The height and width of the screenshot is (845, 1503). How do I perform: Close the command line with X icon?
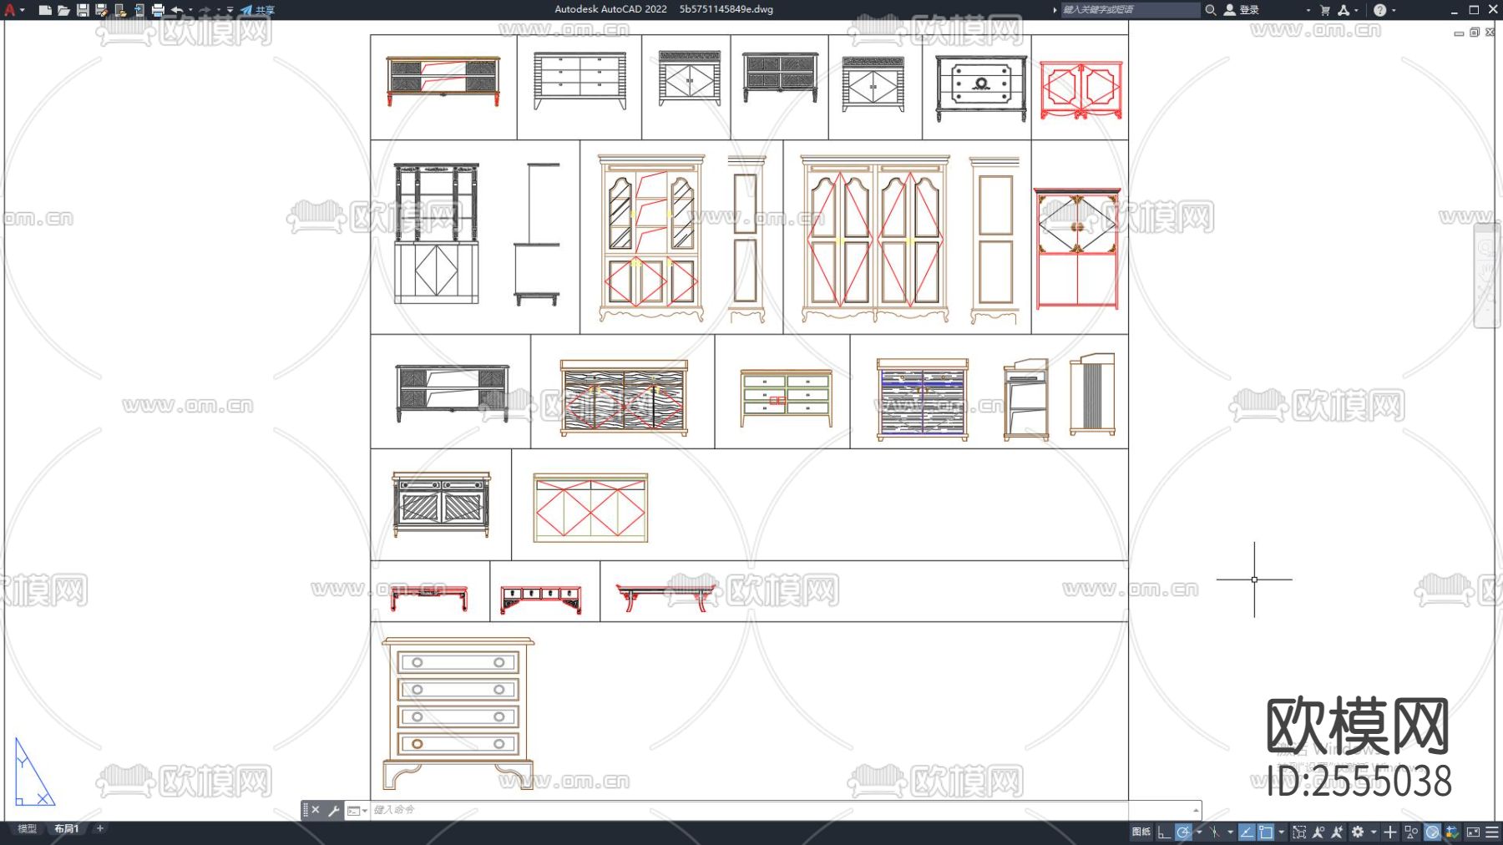(316, 810)
